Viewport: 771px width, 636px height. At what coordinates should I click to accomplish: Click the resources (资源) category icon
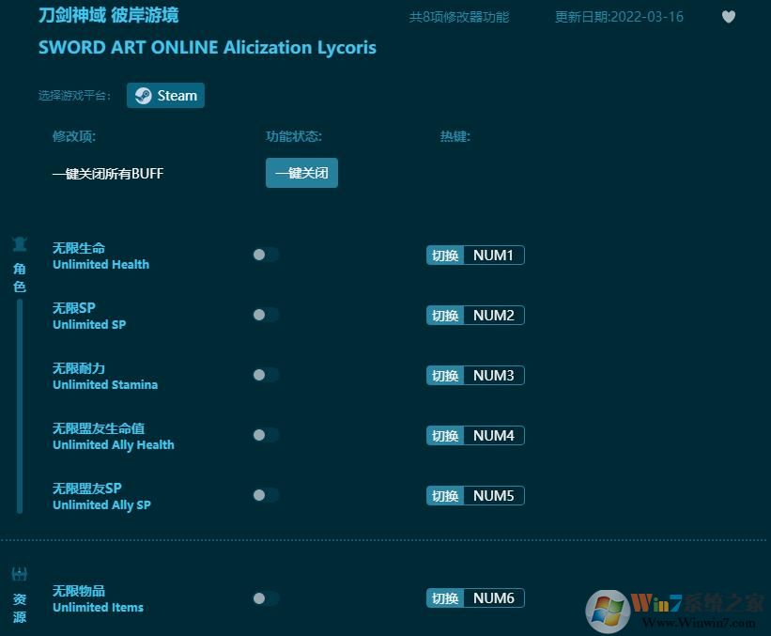20,574
